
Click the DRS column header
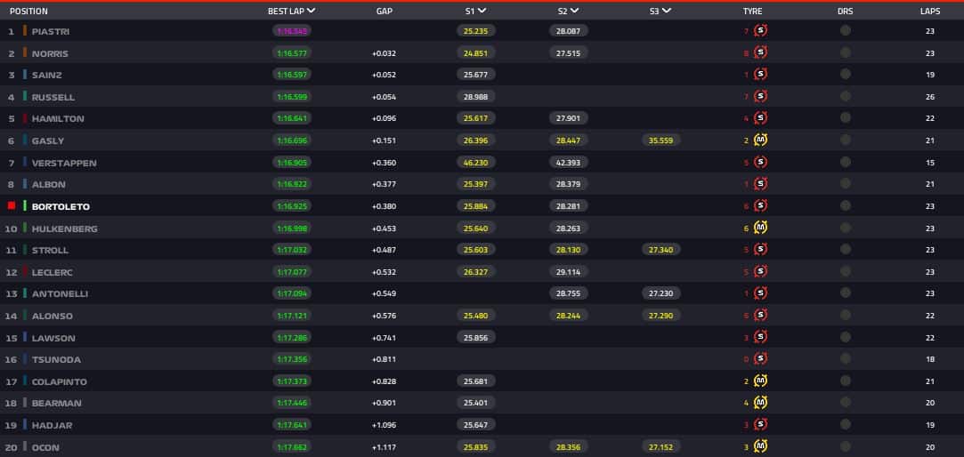tap(846, 11)
